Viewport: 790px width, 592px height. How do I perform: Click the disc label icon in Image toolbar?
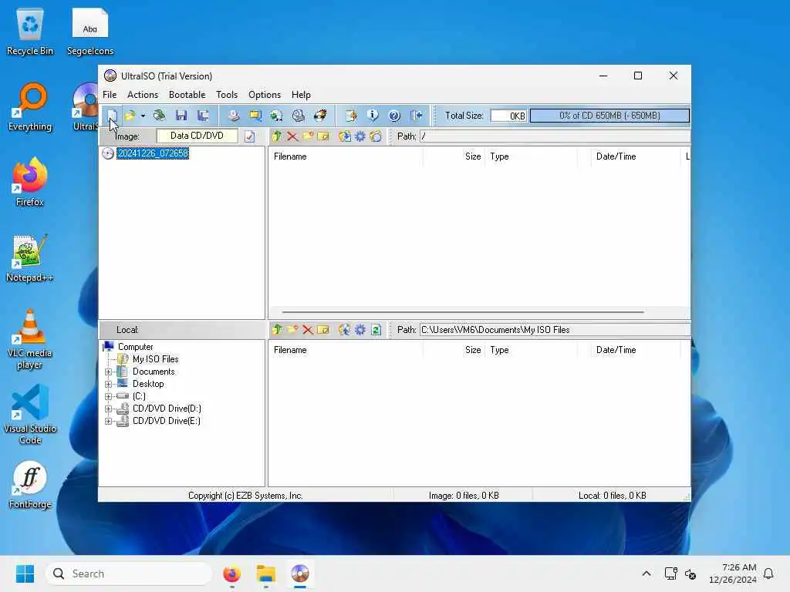(x=376, y=136)
